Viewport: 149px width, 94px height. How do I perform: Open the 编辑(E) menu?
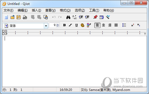coord(23,10)
